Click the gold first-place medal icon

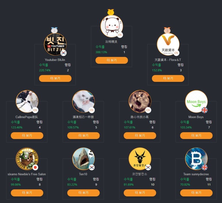click(x=111, y=12)
